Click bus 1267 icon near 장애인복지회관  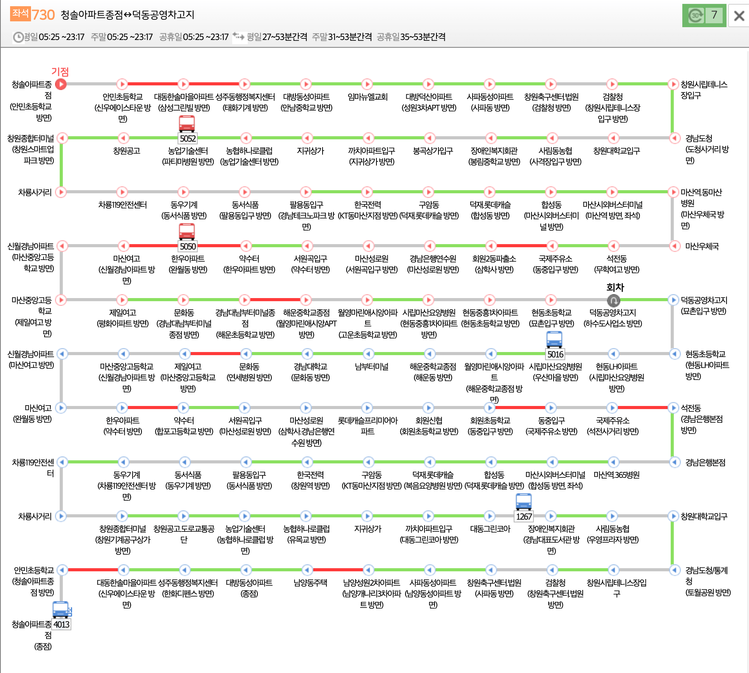[523, 502]
